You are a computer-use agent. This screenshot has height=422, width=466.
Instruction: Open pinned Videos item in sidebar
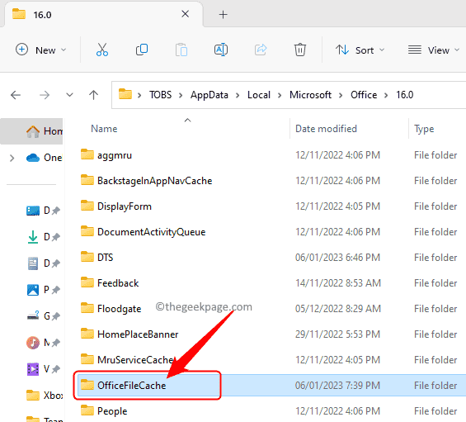(x=43, y=369)
